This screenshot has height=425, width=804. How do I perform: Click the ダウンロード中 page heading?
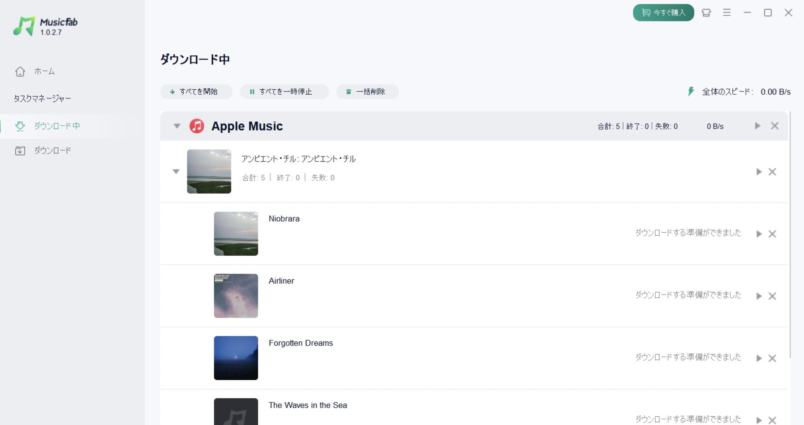coord(195,59)
